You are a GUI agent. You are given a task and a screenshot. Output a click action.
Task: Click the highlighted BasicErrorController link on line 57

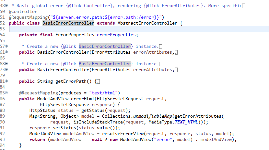click(105, 46)
